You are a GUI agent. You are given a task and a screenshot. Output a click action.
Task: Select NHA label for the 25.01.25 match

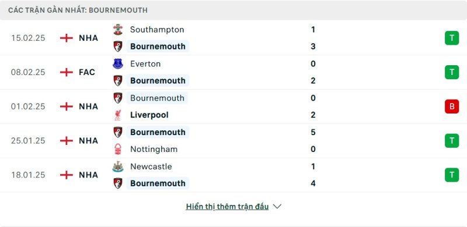click(89, 140)
